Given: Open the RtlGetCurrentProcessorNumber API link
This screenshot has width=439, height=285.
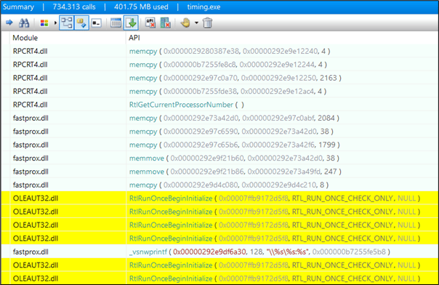Looking at the screenshot, I should pyautogui.click(x=181, y=105).
